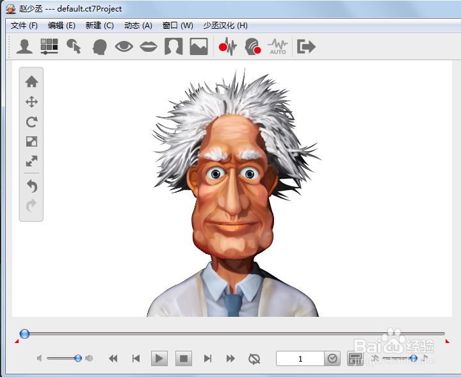Click the volume slider knob
Viewport: 461px width, 377px height.
click(78, 358)
